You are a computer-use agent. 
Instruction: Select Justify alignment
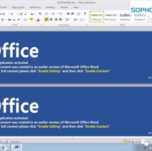60,20
